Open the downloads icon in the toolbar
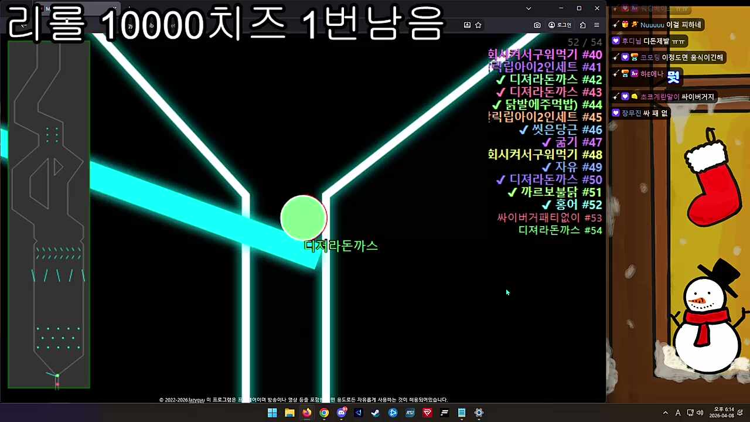 point(466,25)
